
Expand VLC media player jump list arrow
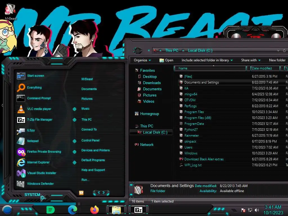tap(74, 109)
